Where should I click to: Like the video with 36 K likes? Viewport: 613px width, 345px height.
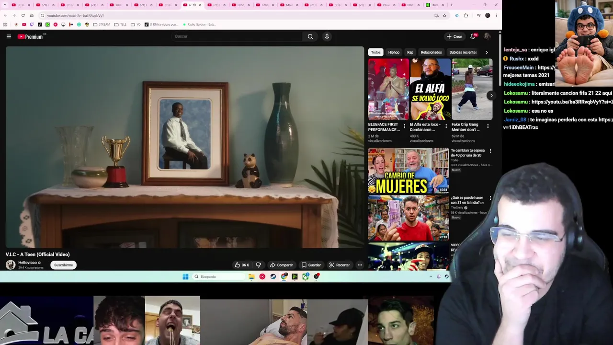pos(241,265)
